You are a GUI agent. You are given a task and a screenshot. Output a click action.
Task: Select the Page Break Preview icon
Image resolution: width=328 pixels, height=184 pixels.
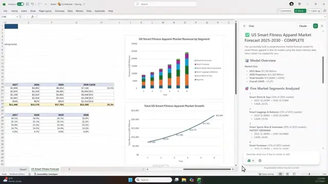point(294,174)
